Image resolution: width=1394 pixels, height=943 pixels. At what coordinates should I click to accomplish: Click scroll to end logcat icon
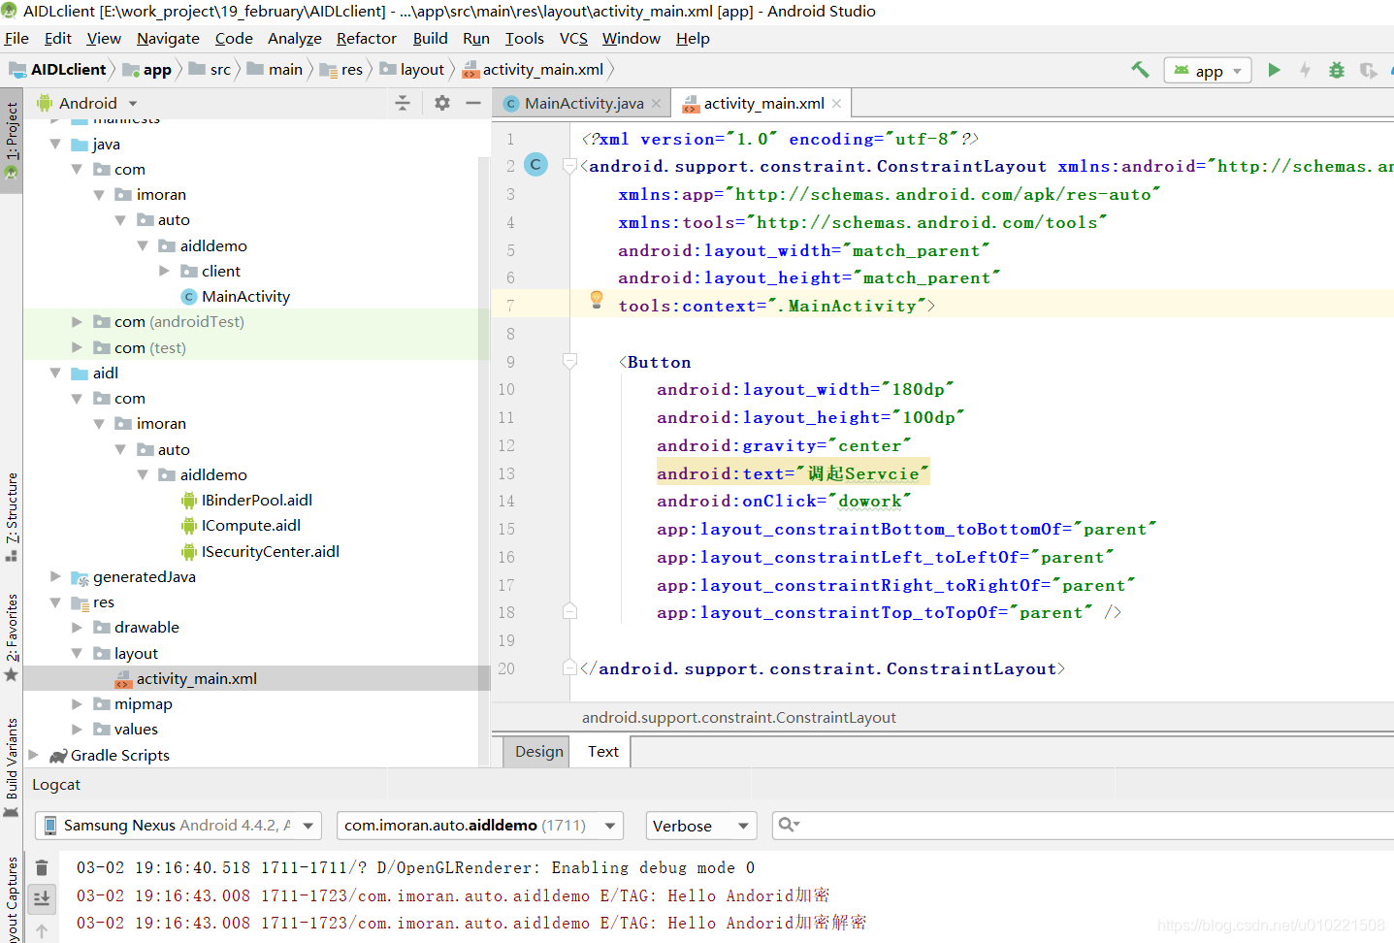coord(42,898)
